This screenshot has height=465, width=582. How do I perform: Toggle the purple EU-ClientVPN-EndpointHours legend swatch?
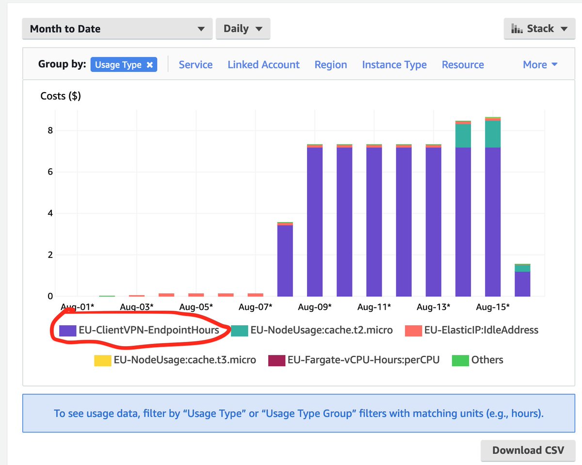point(68,331)
